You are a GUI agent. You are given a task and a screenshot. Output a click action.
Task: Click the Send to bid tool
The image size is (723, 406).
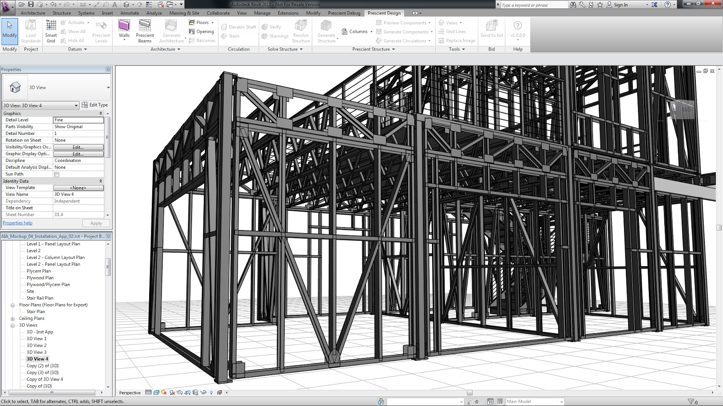[491, 32]
